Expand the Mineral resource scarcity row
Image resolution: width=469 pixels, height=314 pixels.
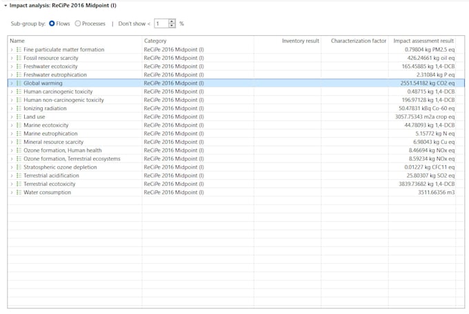click(11, 142)
